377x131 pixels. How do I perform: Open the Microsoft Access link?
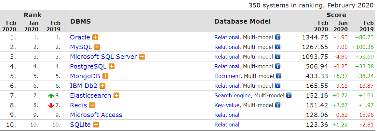96,115
